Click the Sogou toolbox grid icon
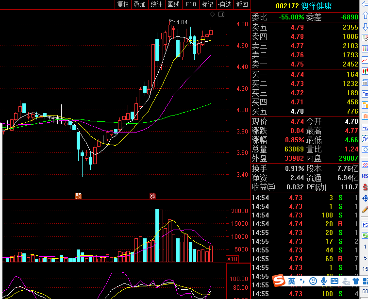The width and height of the screenshot is (368, 299). click(366, 281)
